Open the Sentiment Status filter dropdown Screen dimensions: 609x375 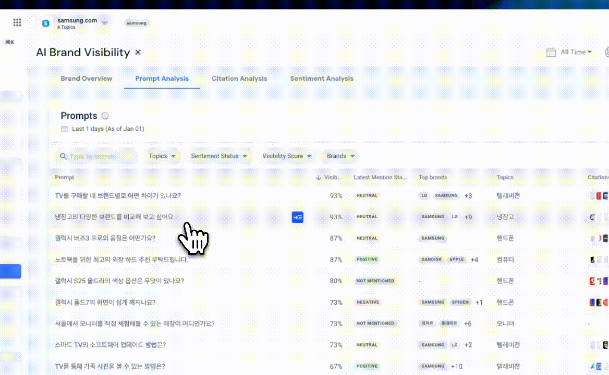218,156
